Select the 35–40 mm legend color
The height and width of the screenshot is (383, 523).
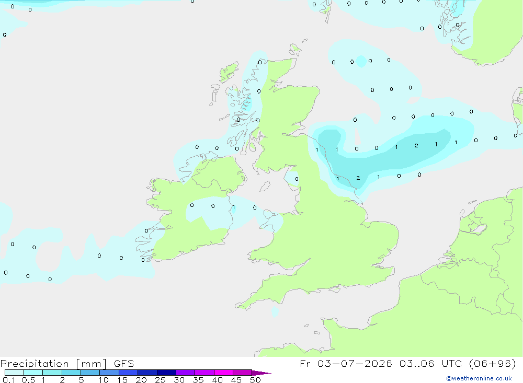204,373
